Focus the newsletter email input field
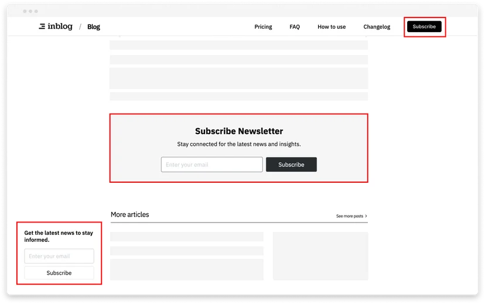Screen dimensions: 485x304 pyautogui.click(x=212, y=165)
